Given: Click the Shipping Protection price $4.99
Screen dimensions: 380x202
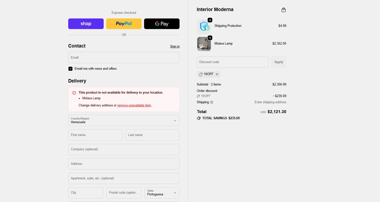Looking at the screenshot, I should [282, 26].
